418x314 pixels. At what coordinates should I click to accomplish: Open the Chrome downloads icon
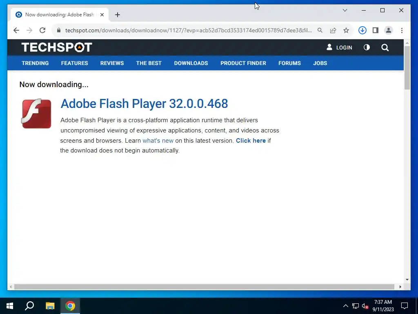pyautogui.click(x=362, y=30)
